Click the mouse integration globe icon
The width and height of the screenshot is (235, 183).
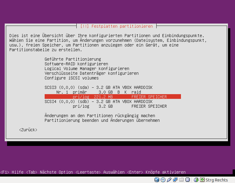196,180
